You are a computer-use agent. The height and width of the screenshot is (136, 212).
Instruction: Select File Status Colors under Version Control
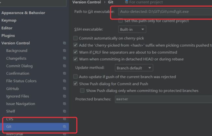click(21, 81)
